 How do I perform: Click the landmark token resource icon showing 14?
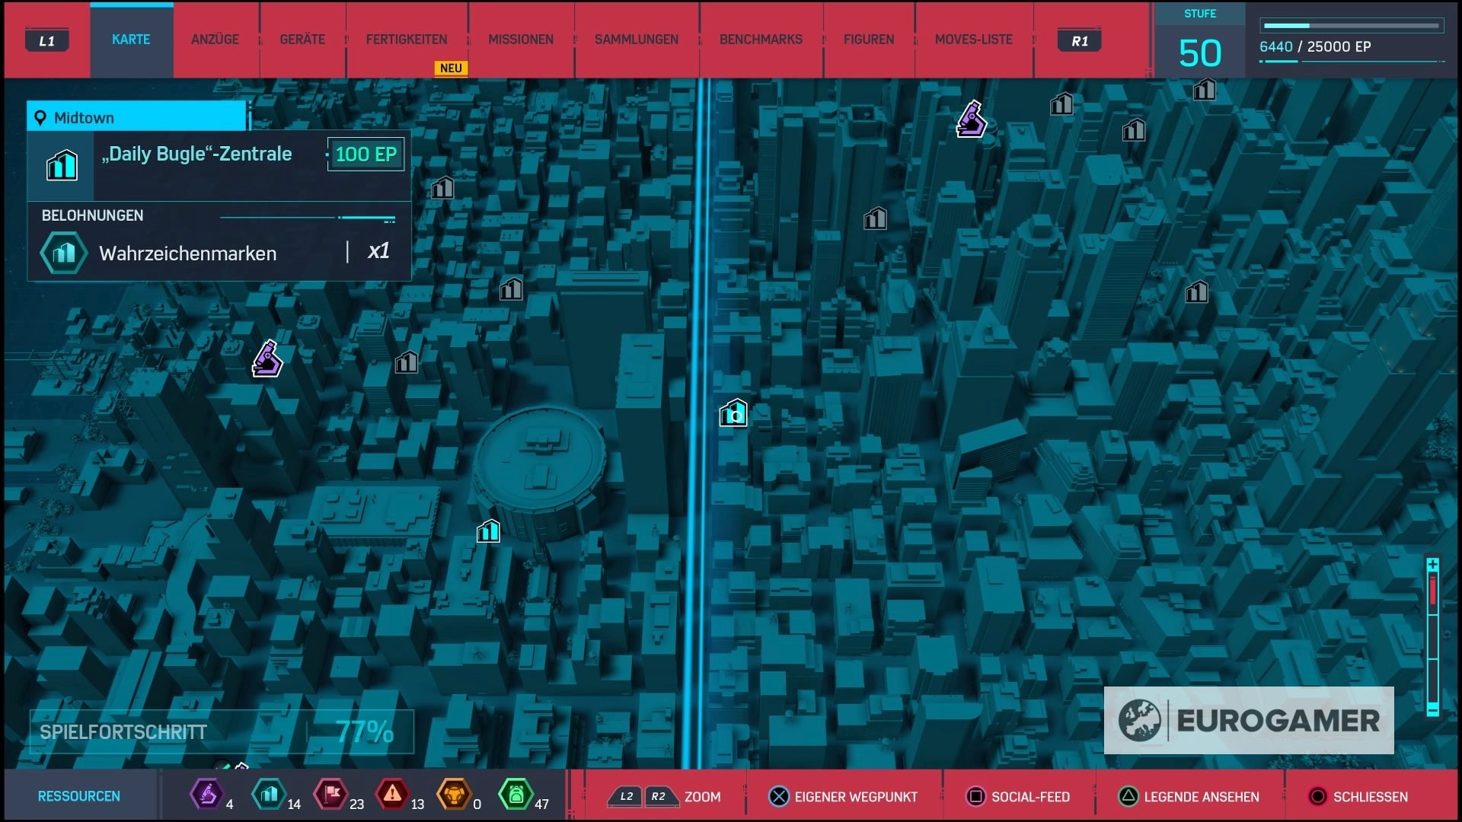click(x=269, y=795)
